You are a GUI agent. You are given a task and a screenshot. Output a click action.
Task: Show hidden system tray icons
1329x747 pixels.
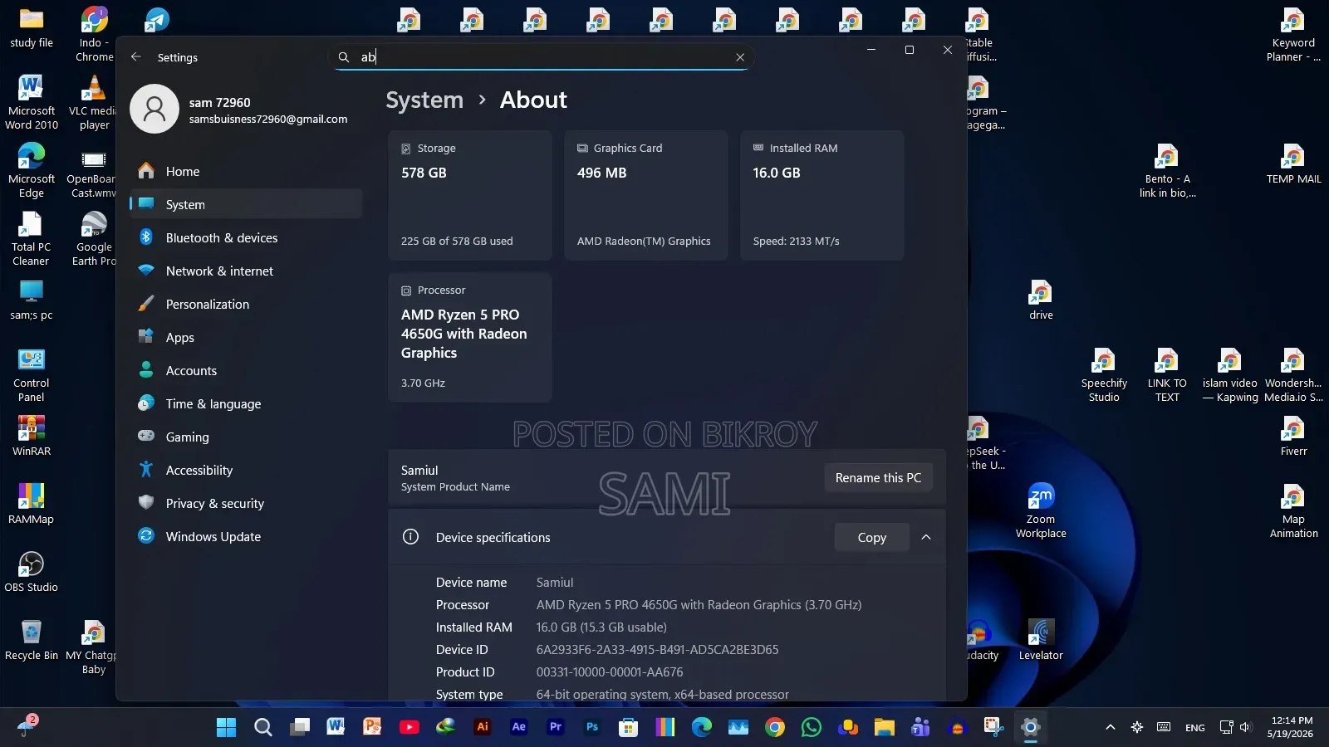(x=1110, y=727)
